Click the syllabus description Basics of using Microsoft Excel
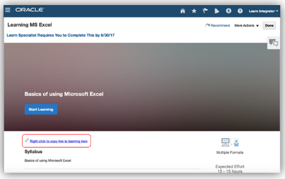This screenshot has height=179, width=285. (48, 161)
